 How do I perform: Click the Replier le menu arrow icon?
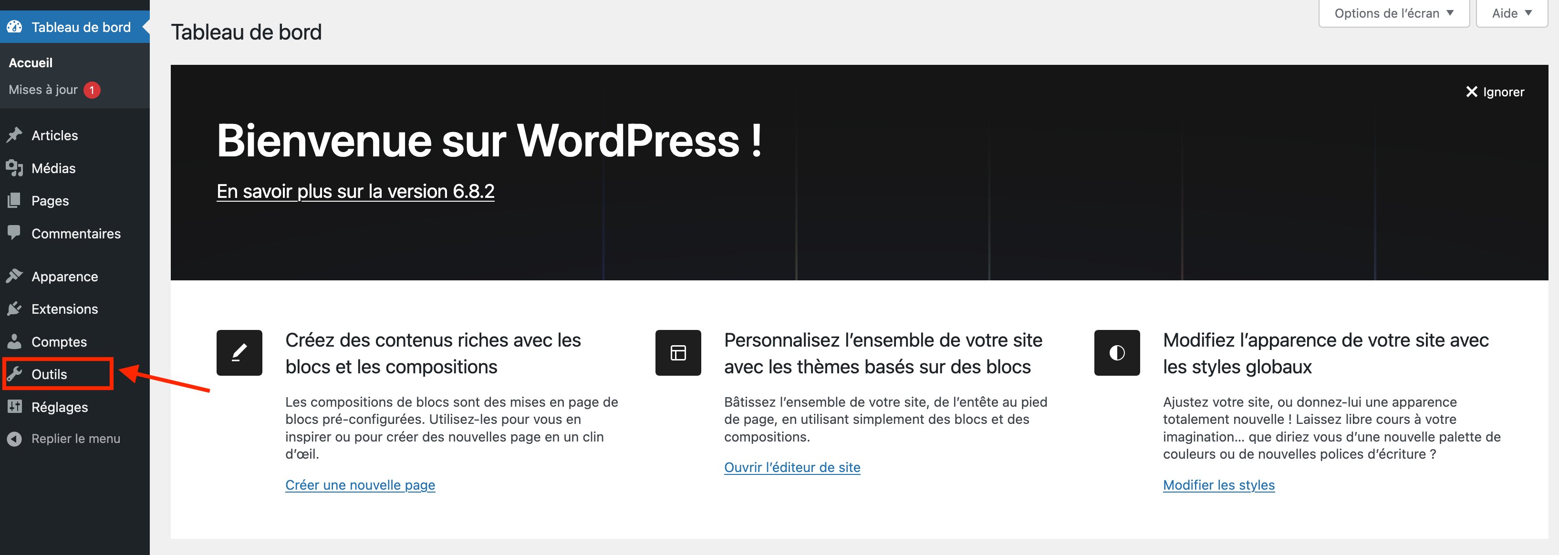tap(14, 438)
